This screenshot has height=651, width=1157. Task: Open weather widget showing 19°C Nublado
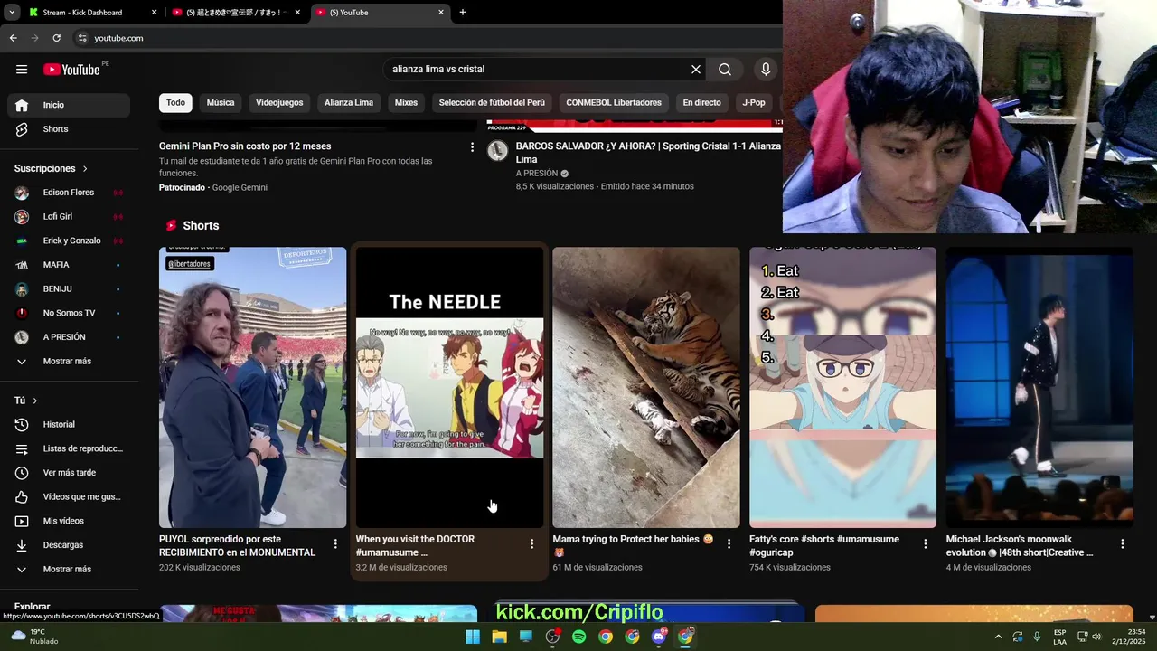tap(36, 637)
